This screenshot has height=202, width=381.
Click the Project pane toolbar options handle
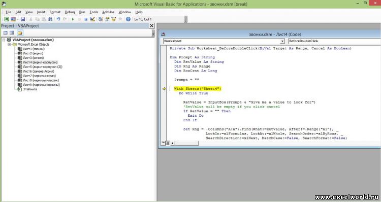(x=153, y=33)
